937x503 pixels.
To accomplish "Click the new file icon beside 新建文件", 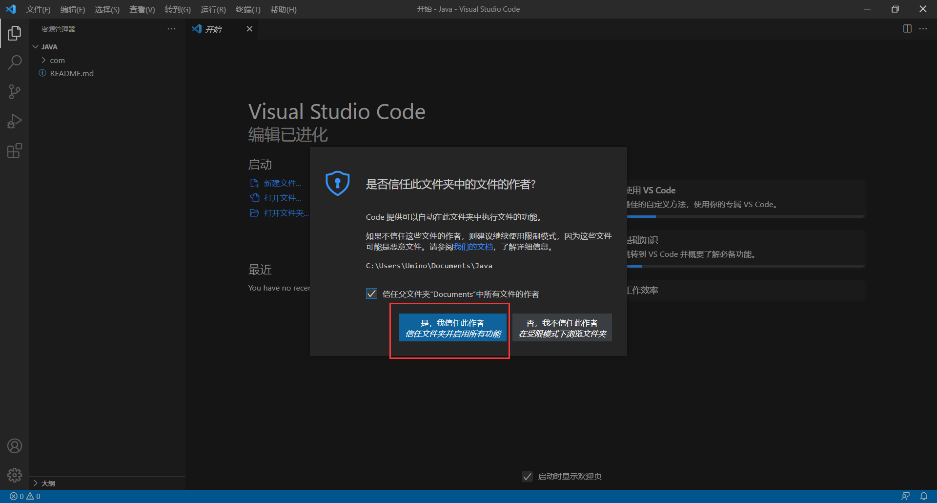I will 254,183.
